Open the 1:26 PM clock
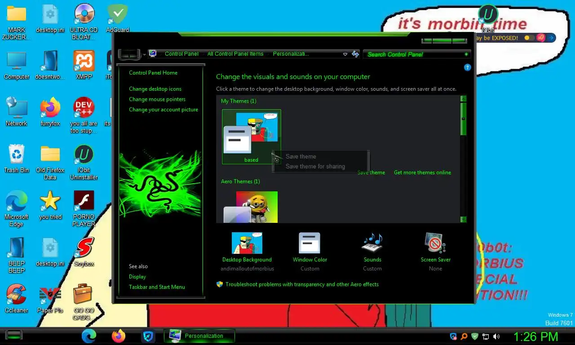 535,336
